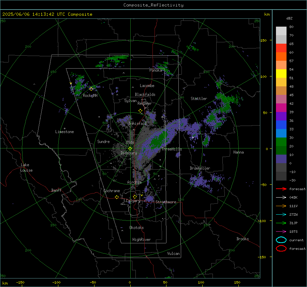Click the Hanna city label
Viewport: 307px width, 287px height.
[238, 152]
